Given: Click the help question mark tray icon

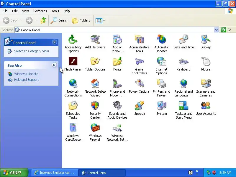Looking at the screenshot, I should (x=190, y=173).
